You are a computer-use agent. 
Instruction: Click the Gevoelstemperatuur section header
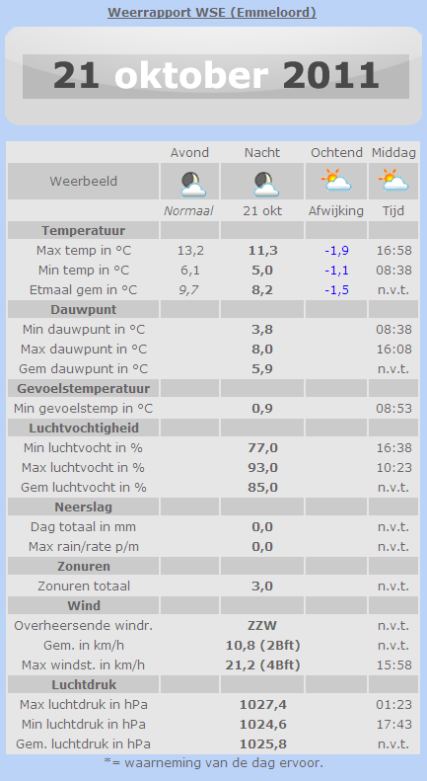(83, 388)
